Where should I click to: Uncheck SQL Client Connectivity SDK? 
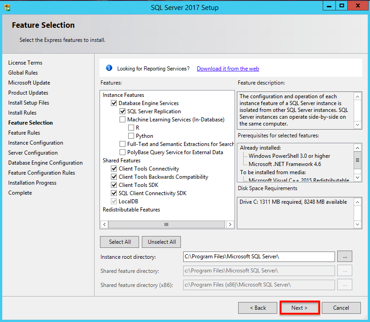pos(114,193)
